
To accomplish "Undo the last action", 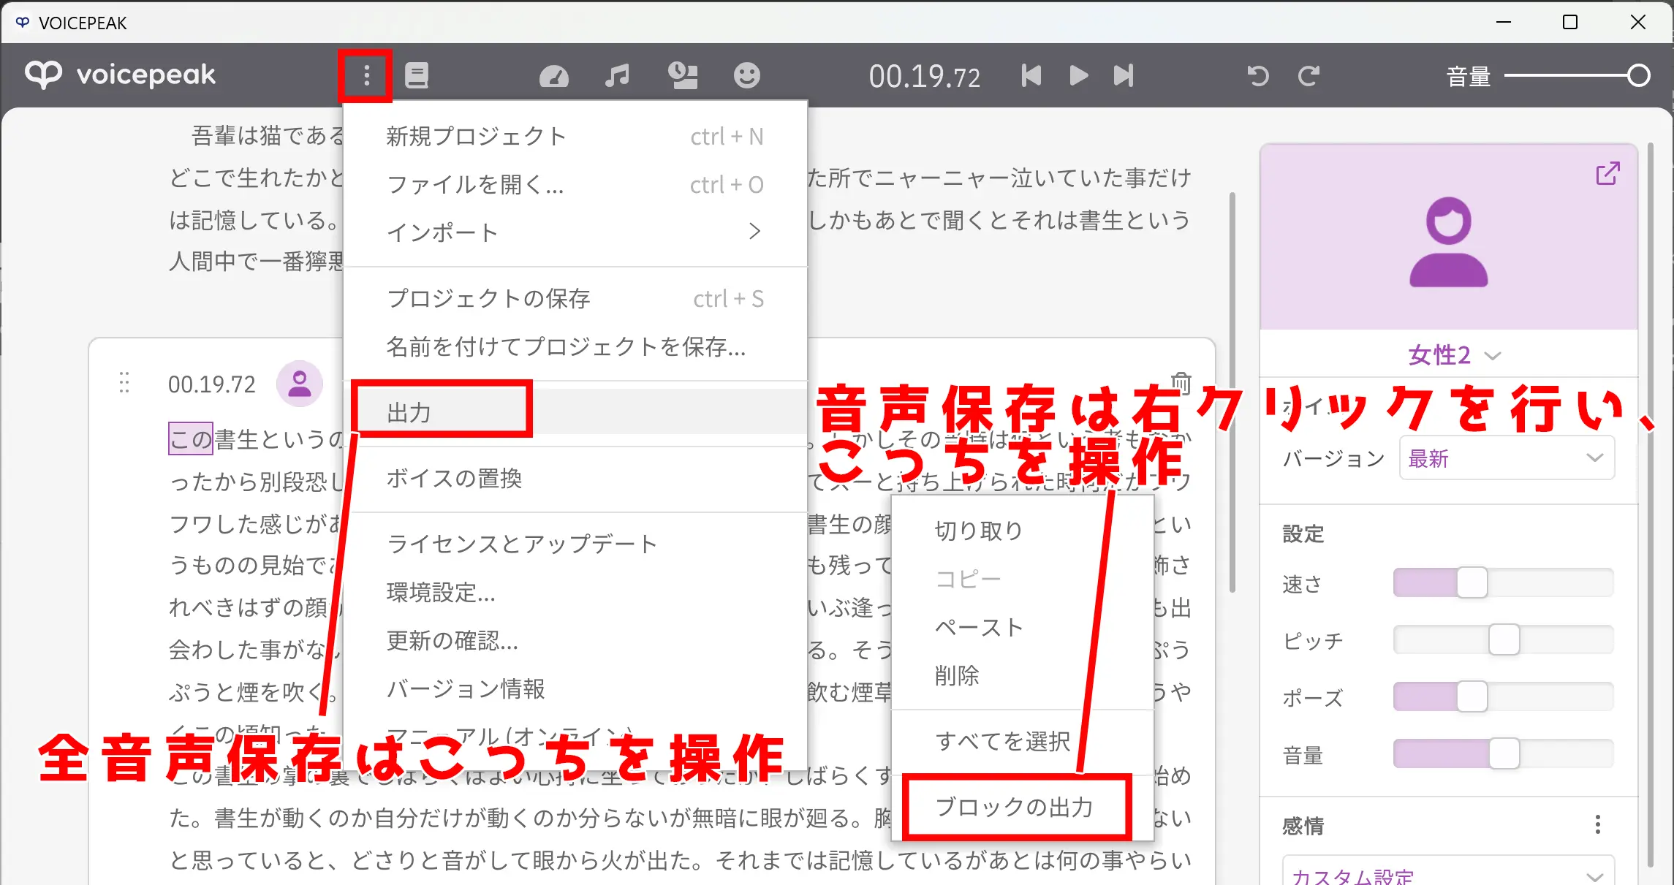I will coord(1258,75).
